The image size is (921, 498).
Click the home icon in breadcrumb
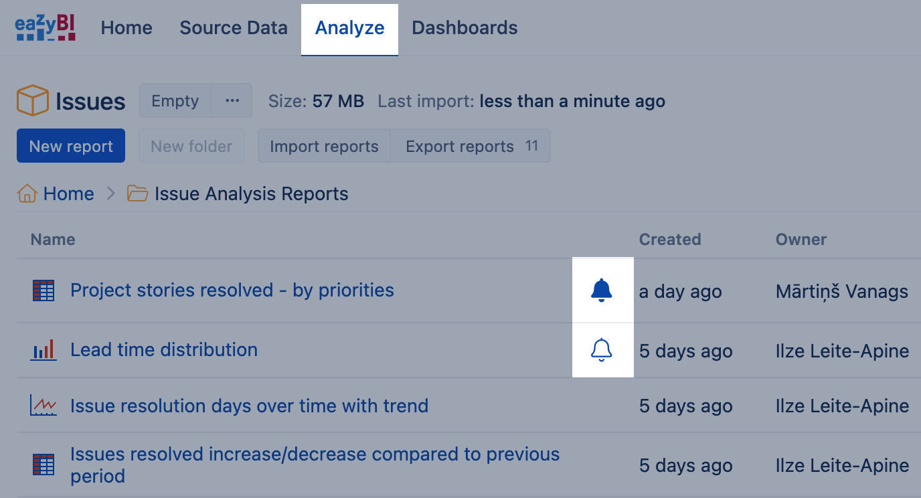click(x=27, y=194)
